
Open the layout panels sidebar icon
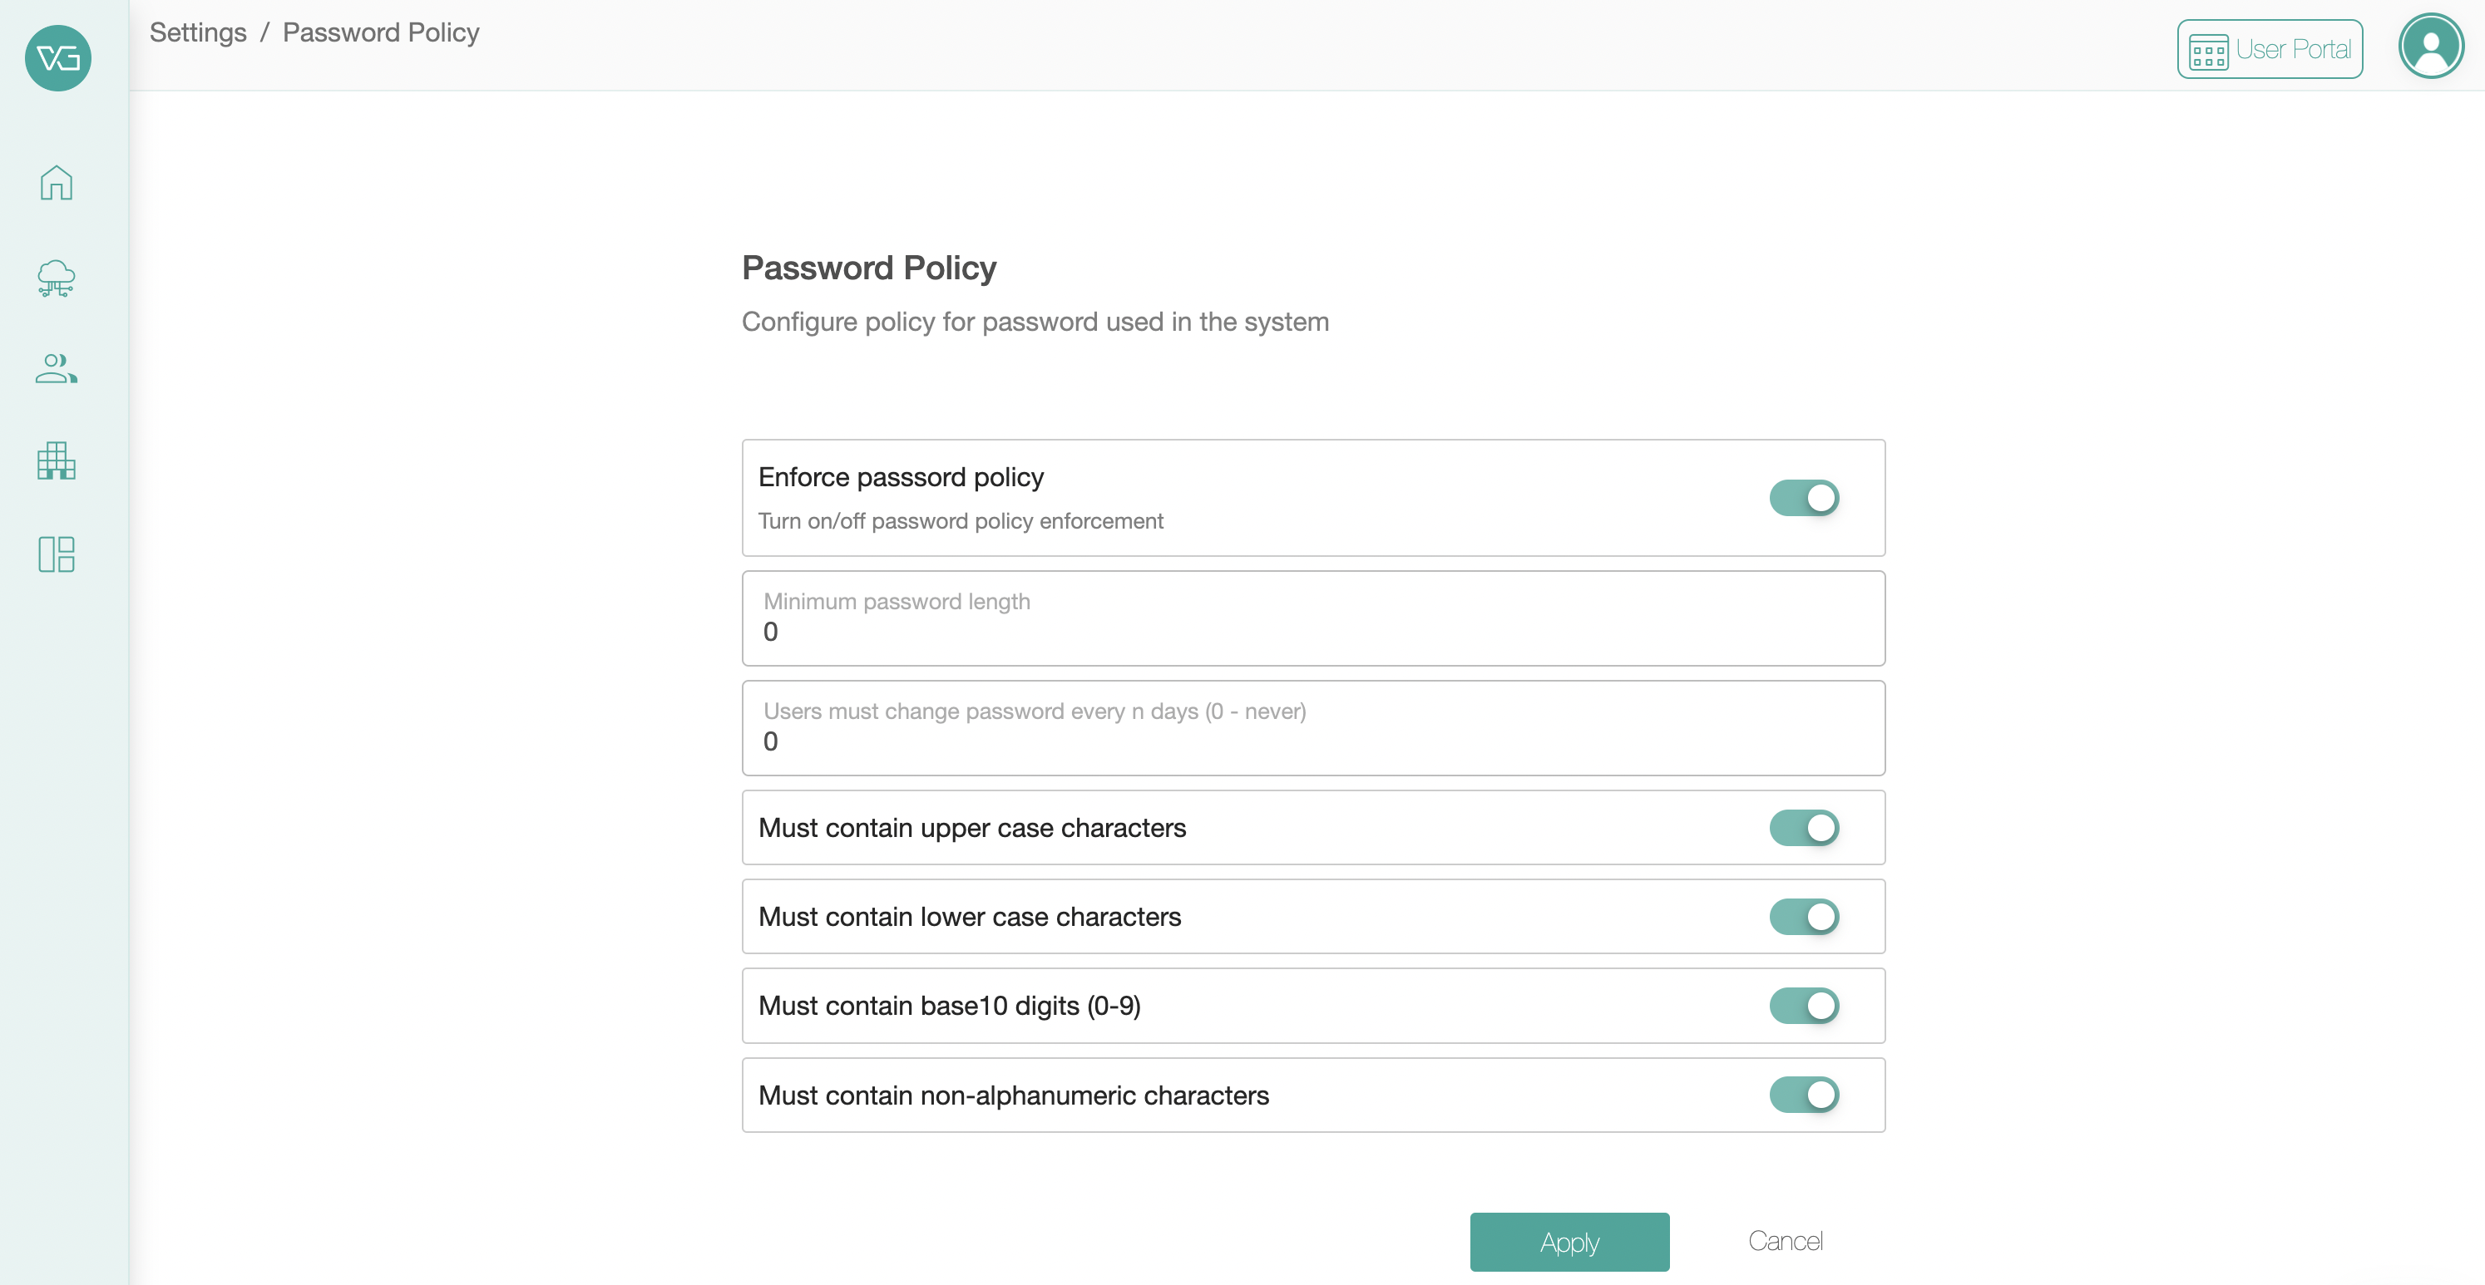pos(56,554)
